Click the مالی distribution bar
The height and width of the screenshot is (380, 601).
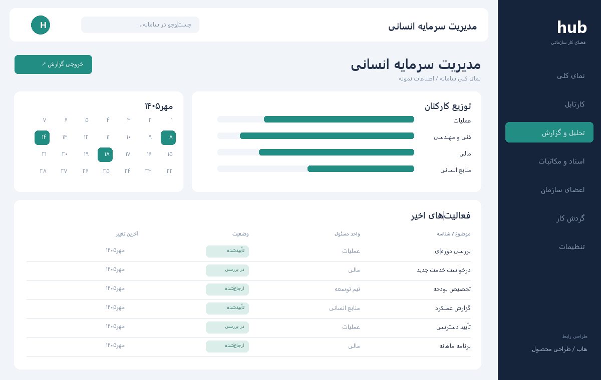pyautogui.click(x=316, y=152)
